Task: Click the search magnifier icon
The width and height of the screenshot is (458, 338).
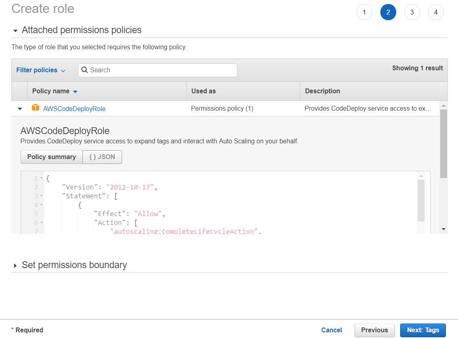Action: click(84, 70)
